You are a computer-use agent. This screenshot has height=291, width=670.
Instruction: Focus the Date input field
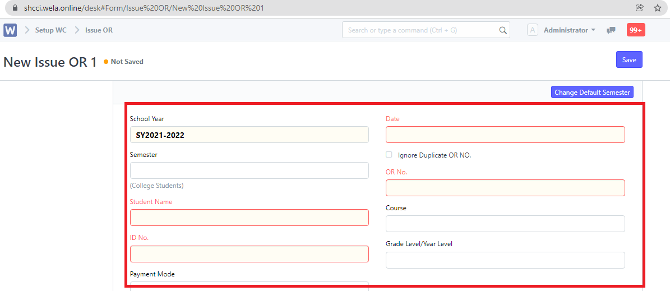coord(505,135)
